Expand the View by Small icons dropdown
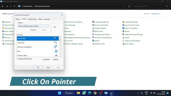 point(156,14)
